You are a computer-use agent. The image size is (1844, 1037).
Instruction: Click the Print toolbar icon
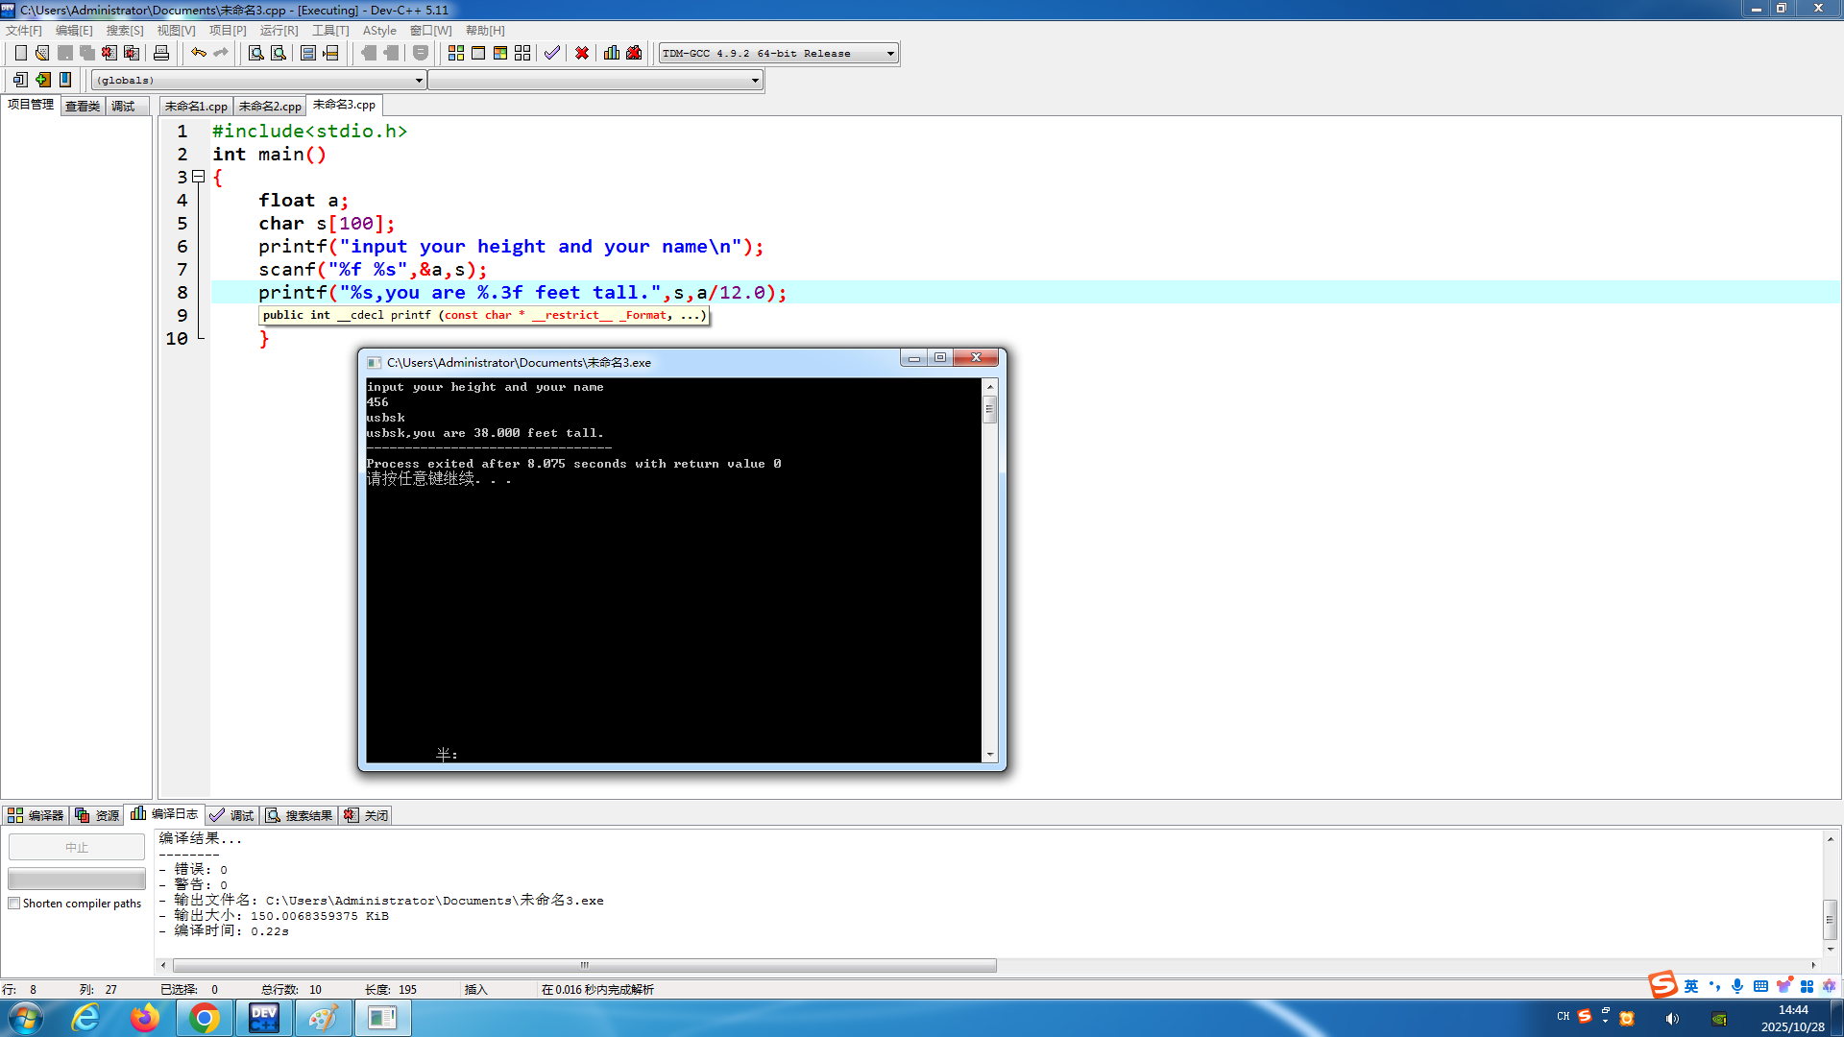[x=161, y=53]
